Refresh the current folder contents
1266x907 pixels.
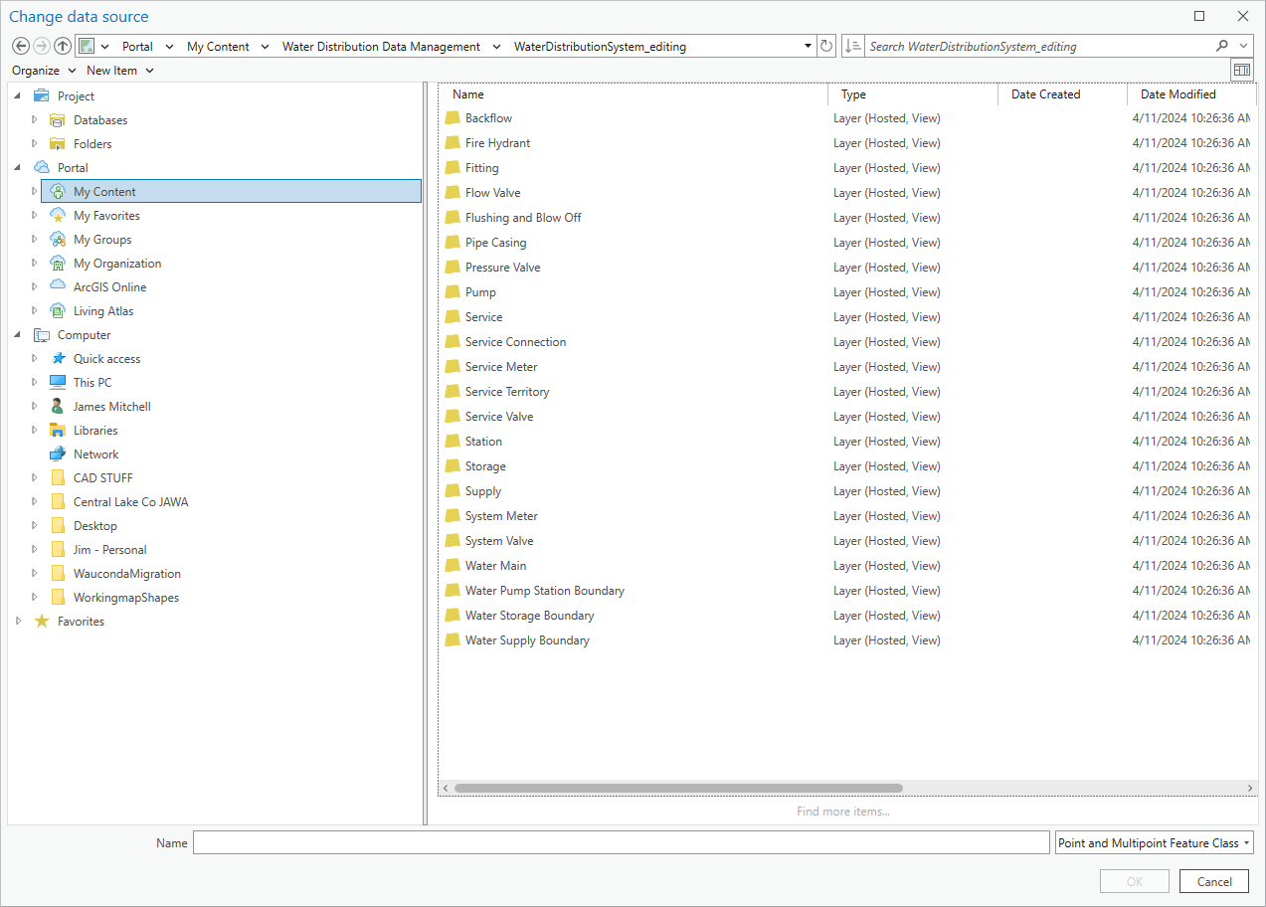pyautogui.click(x=826, y=46)
